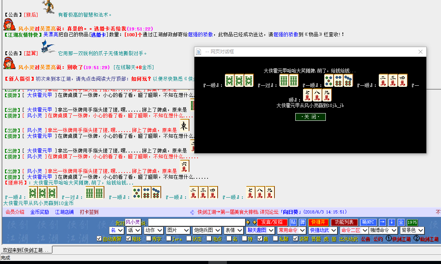Open the 答题 link

coord(316,239)
